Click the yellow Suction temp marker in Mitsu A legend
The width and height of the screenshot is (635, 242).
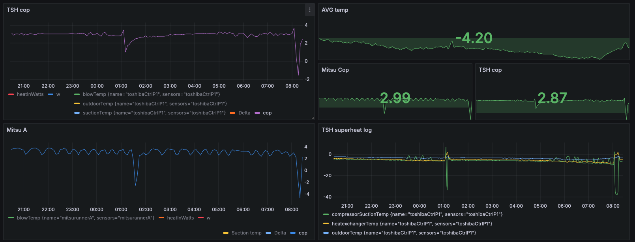[x=226, y=233]
